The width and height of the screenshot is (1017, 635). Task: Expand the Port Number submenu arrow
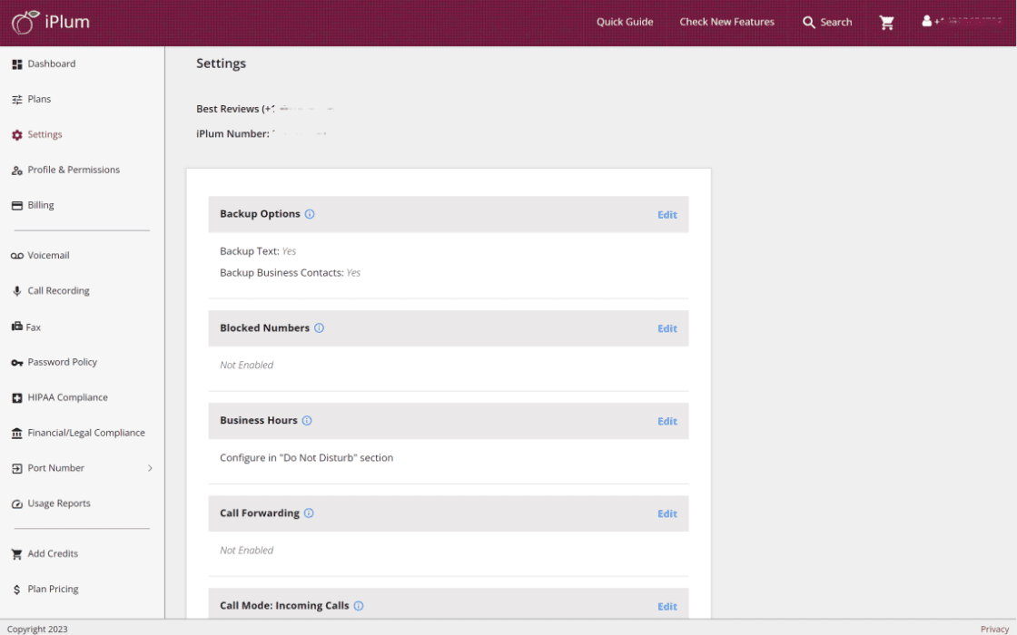tap(150, 468)
